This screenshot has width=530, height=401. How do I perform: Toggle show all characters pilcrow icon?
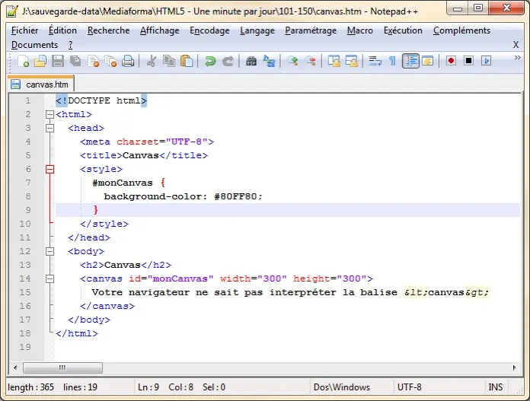click(392, 61)
